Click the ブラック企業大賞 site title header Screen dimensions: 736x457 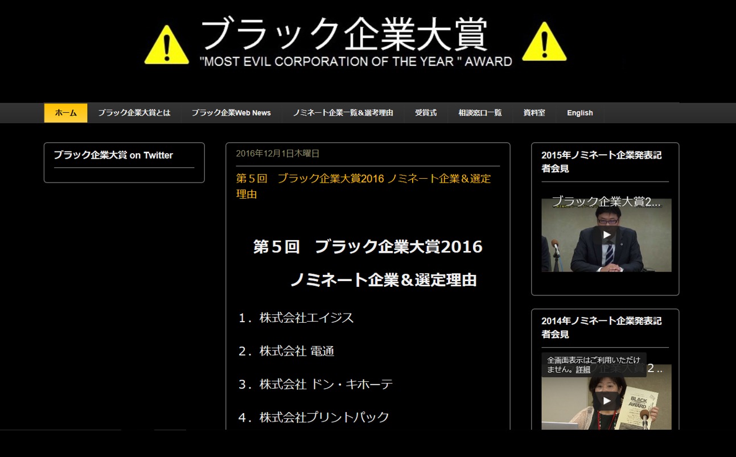click(x=344, y=35)
